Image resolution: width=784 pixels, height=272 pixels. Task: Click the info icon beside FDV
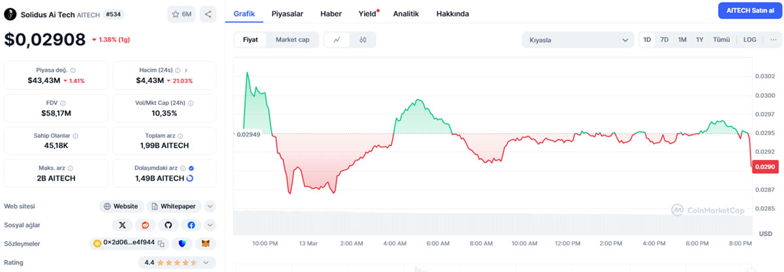point(64,102)
